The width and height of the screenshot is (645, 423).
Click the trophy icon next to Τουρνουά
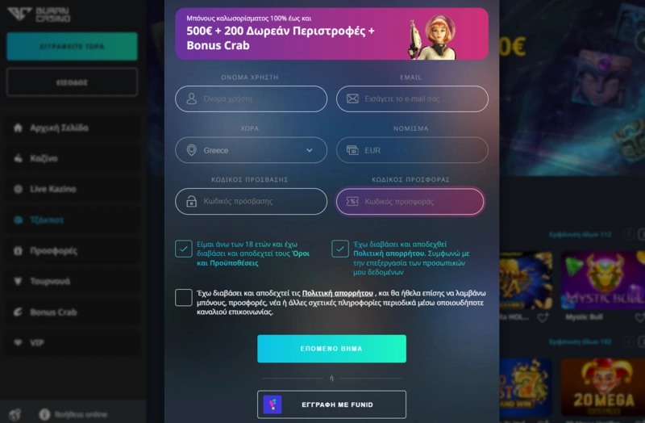(18, 281)
